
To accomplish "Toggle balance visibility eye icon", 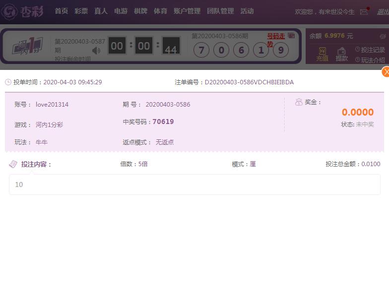I will coord(383,36).
